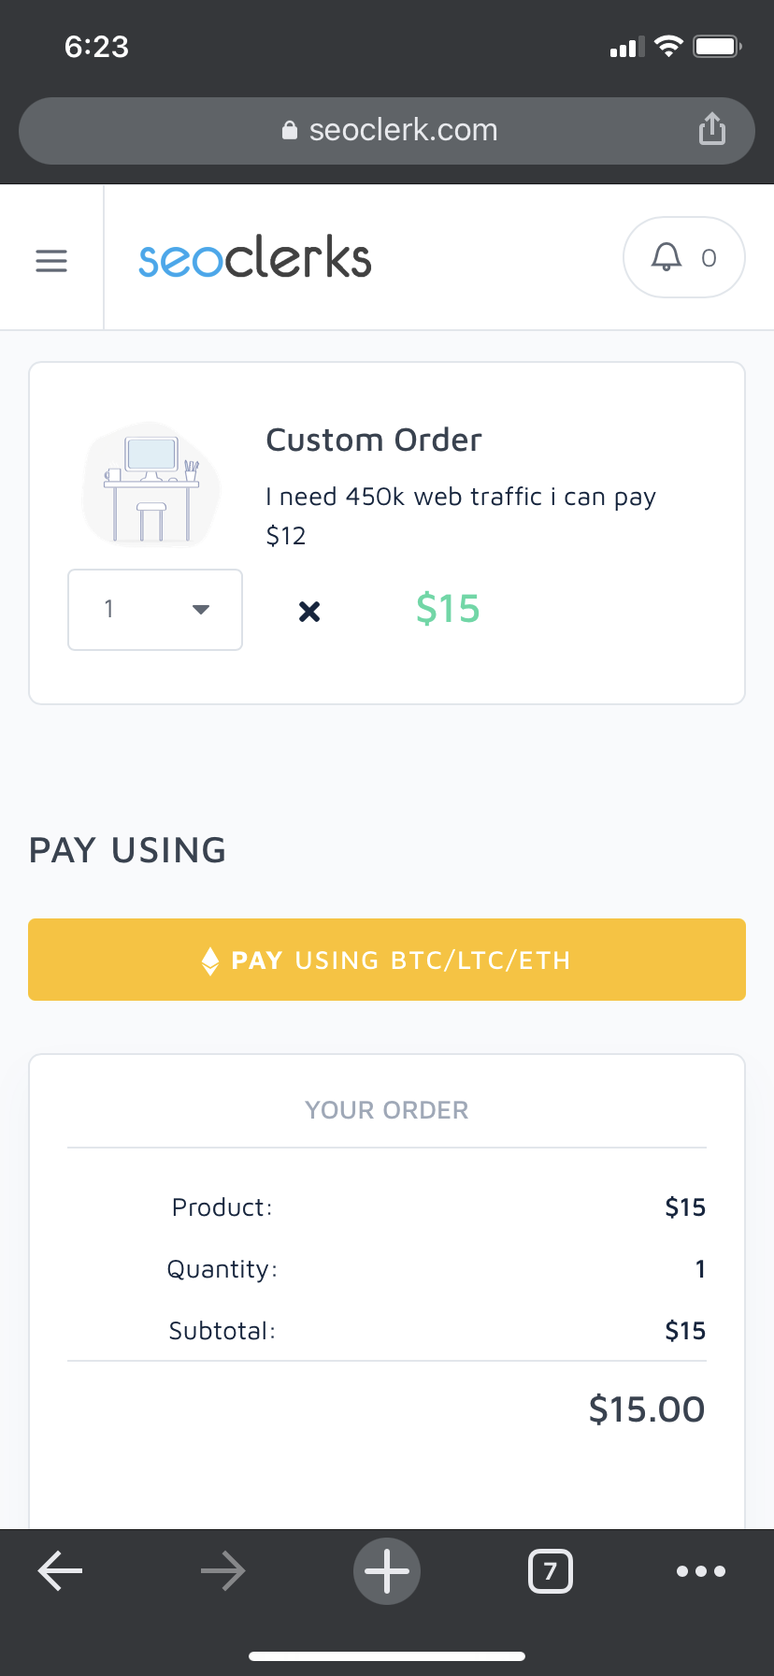
Task: Select the Custom Order title
Action: [x=374, y=440]
